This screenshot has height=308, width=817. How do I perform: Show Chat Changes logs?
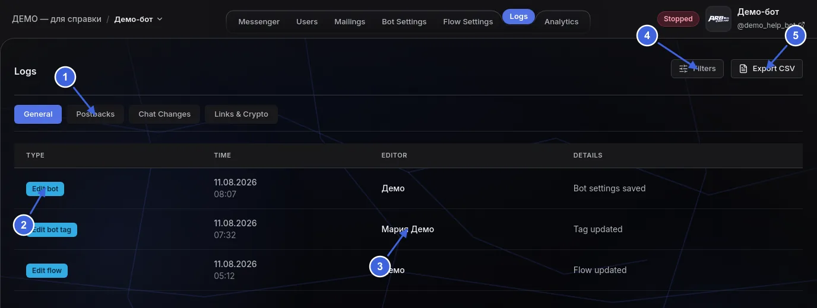(164, 114)
